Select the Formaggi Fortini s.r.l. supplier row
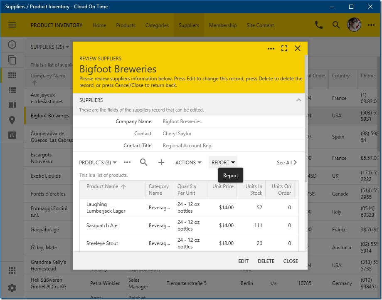This screenshot has width=382, height=300. [49, 211]
